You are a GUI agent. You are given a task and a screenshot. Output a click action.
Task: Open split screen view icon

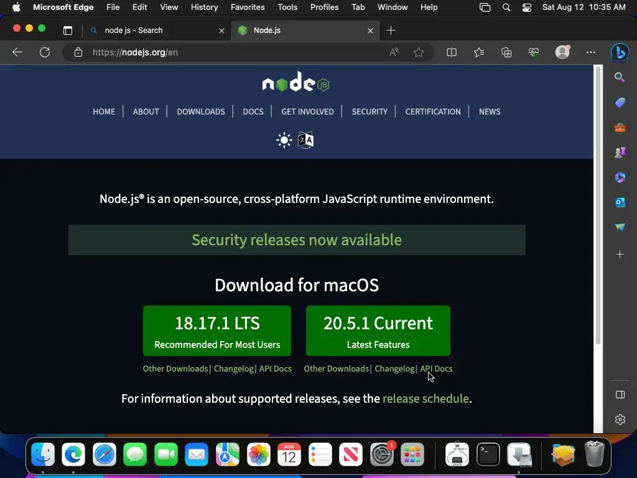click(452, 52)
